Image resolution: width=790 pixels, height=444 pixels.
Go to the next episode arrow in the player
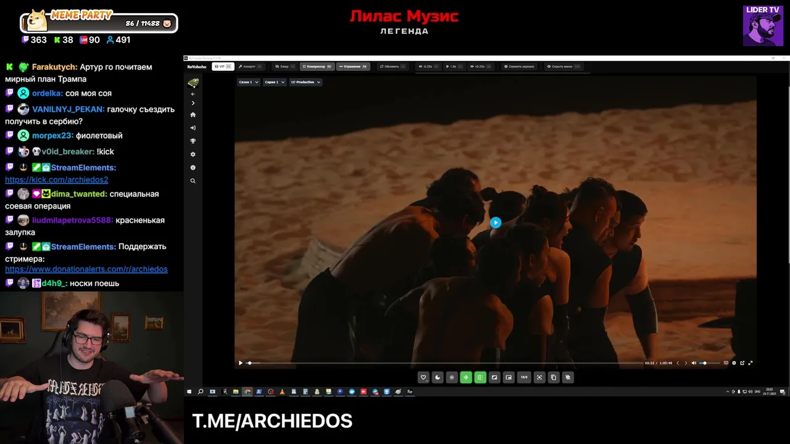pos(686,363)
